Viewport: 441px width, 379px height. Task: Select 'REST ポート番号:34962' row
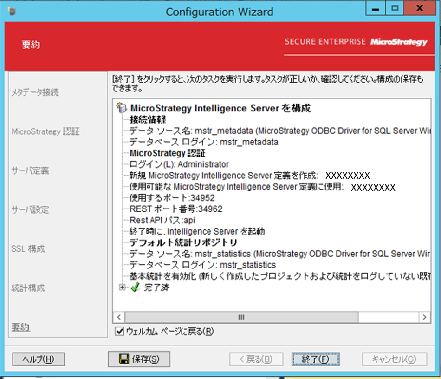pos(176,209)
